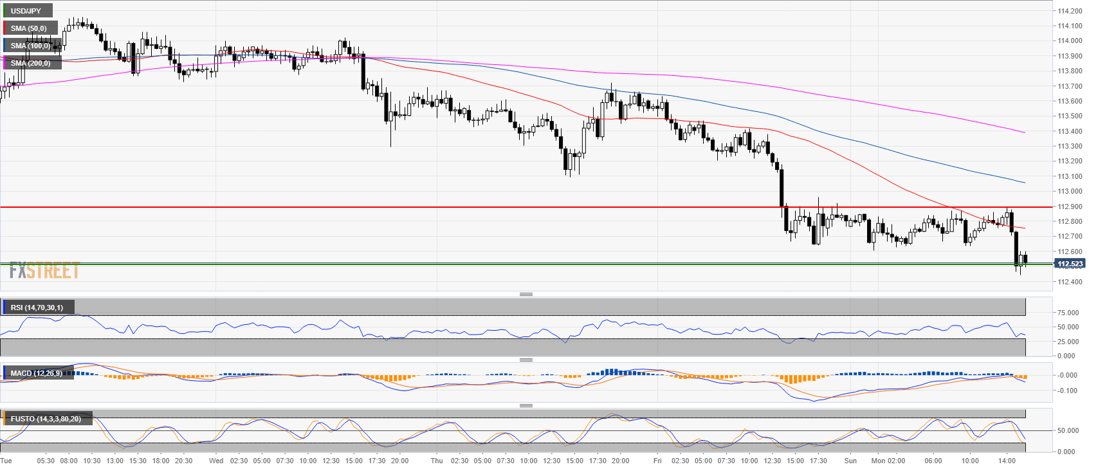Viewport: 1098px width, 469px height.
Task: Click the green color marker beside USD/JPY
Action: coord(5,11)
